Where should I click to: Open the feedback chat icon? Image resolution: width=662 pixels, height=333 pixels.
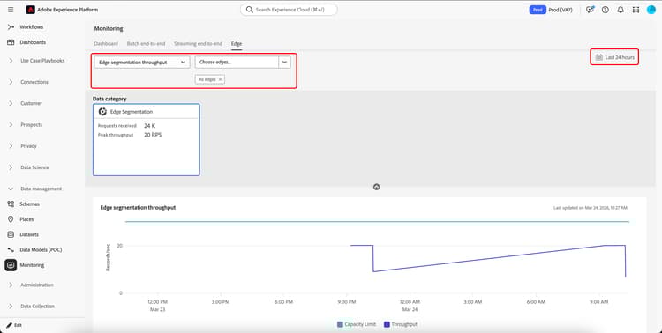pyautogui.click(x=590, y=10)
